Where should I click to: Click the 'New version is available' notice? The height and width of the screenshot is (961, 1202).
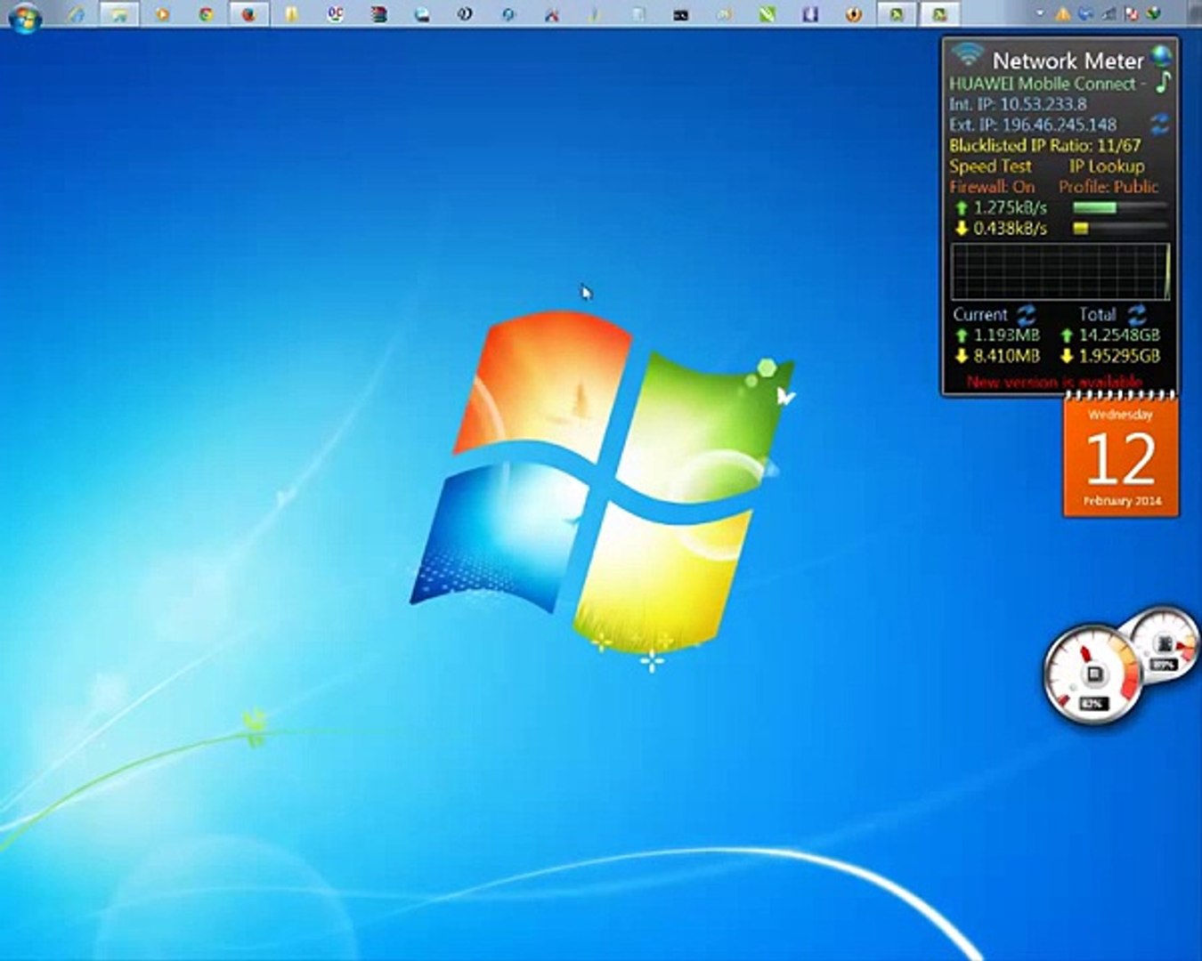[x=1054, y=382]
